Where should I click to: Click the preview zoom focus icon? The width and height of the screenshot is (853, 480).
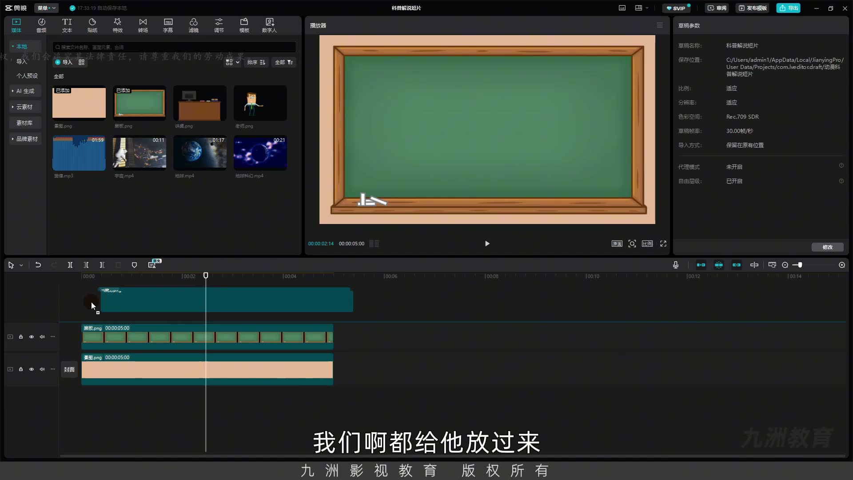coord(632,244)
